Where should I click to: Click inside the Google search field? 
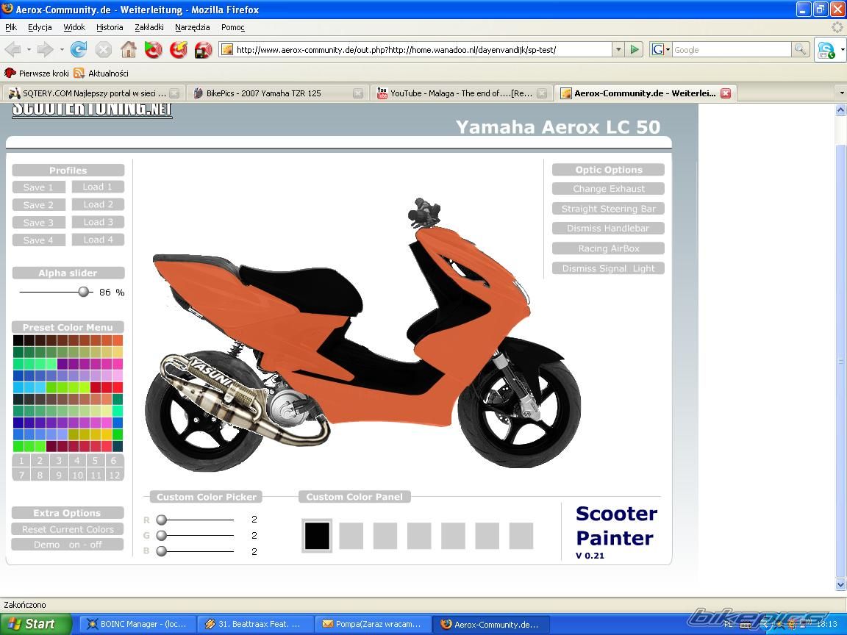[731, 50]
